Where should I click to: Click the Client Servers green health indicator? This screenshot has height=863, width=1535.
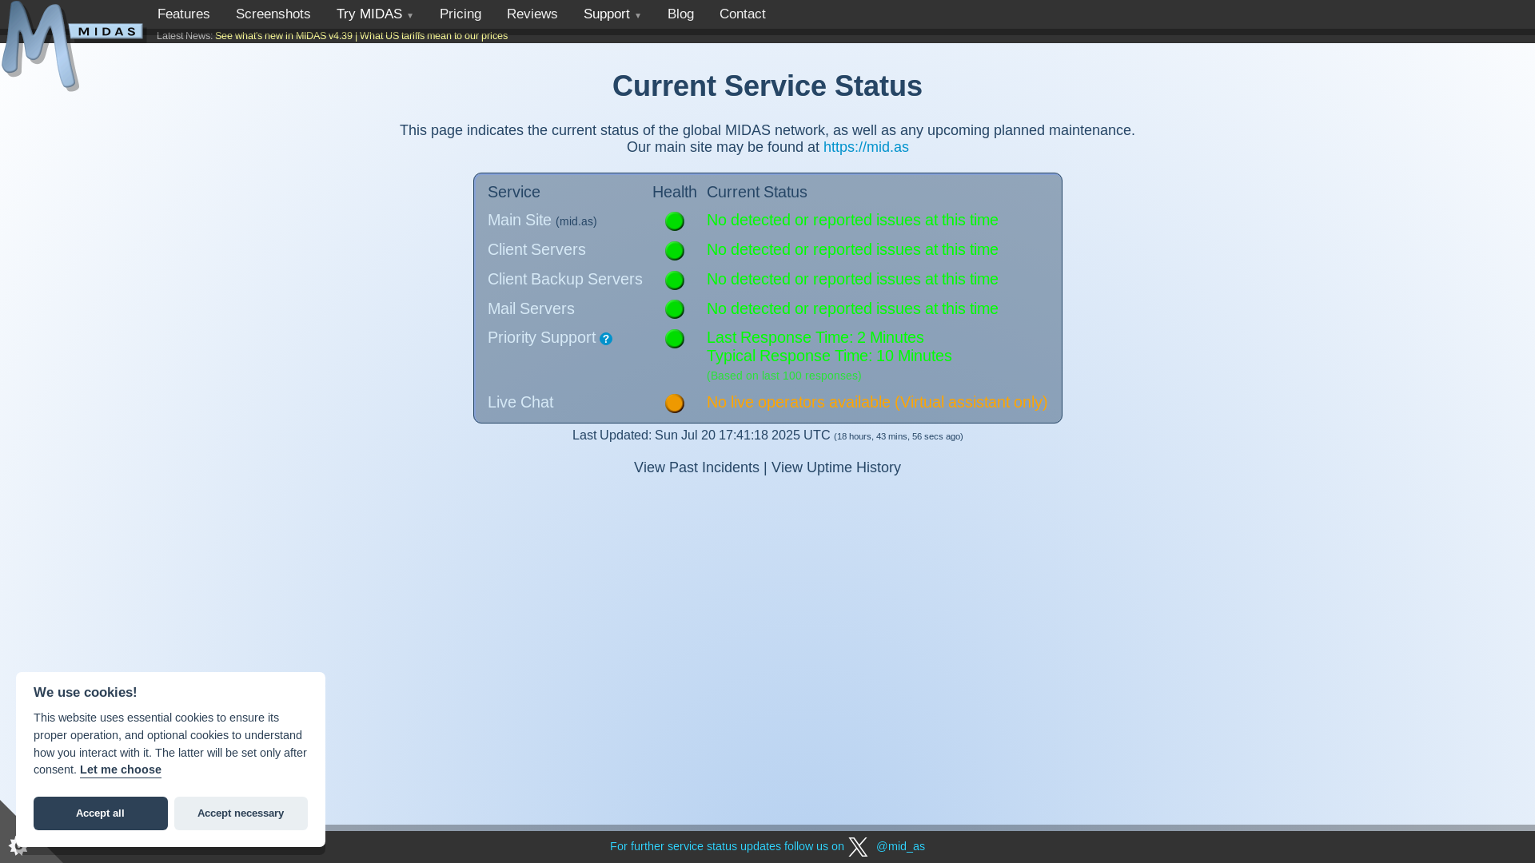click(x=675, y=251)
